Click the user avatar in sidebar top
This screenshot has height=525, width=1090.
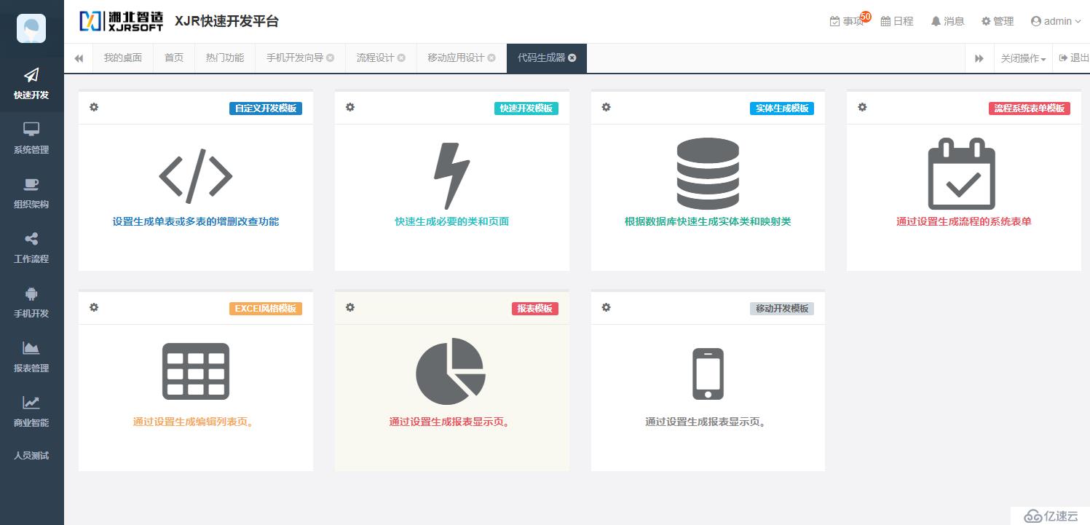coord(31,28)
